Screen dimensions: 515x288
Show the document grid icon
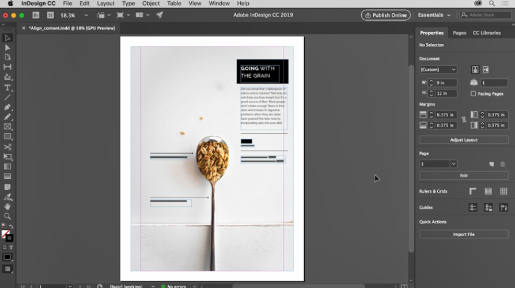click(503, 191)
